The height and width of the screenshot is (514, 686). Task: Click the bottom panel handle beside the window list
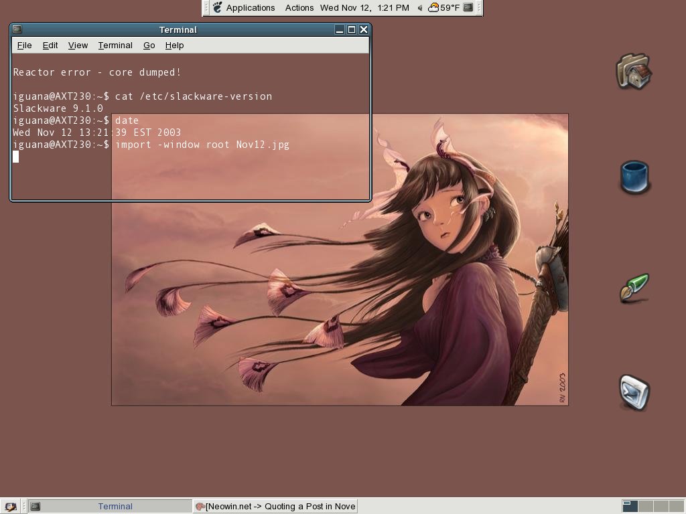pos(23,507)
